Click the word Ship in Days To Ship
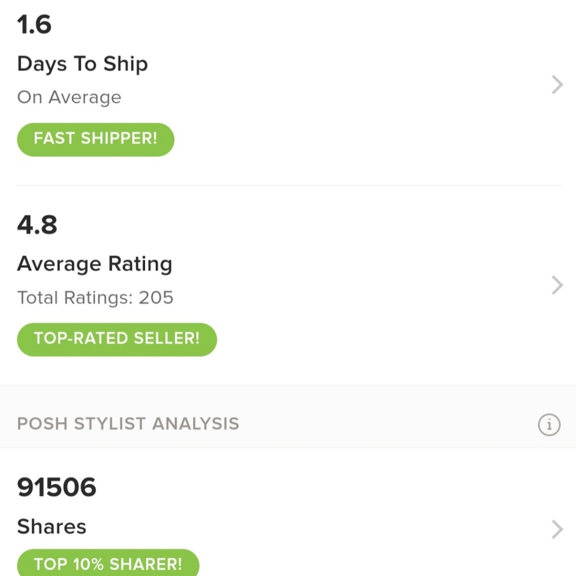 [x=126, y=64]
